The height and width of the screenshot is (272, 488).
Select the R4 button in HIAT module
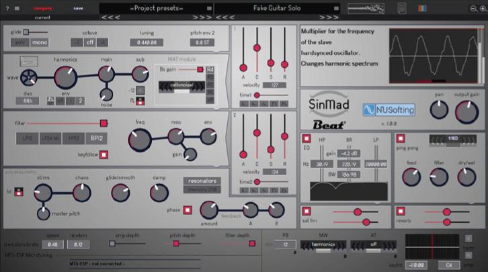(x=210, y=70)
